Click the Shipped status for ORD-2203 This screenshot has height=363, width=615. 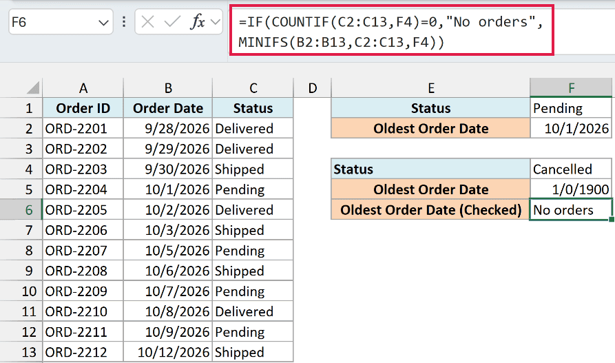(253, 169)
